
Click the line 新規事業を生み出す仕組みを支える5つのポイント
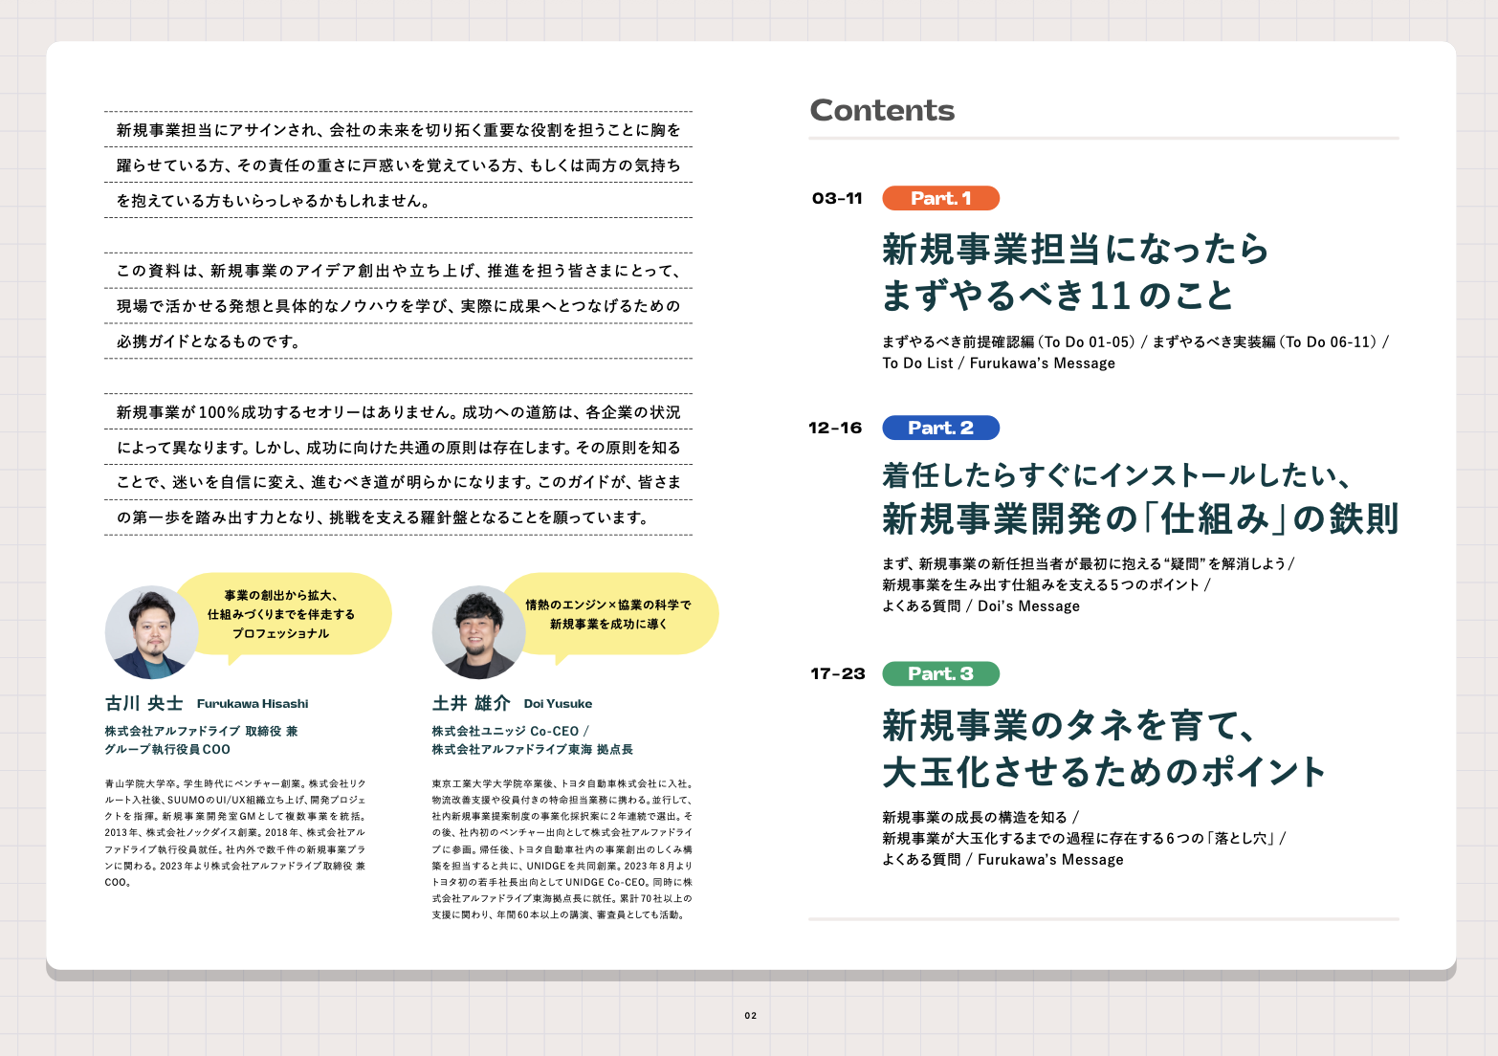click(1046, 584)
